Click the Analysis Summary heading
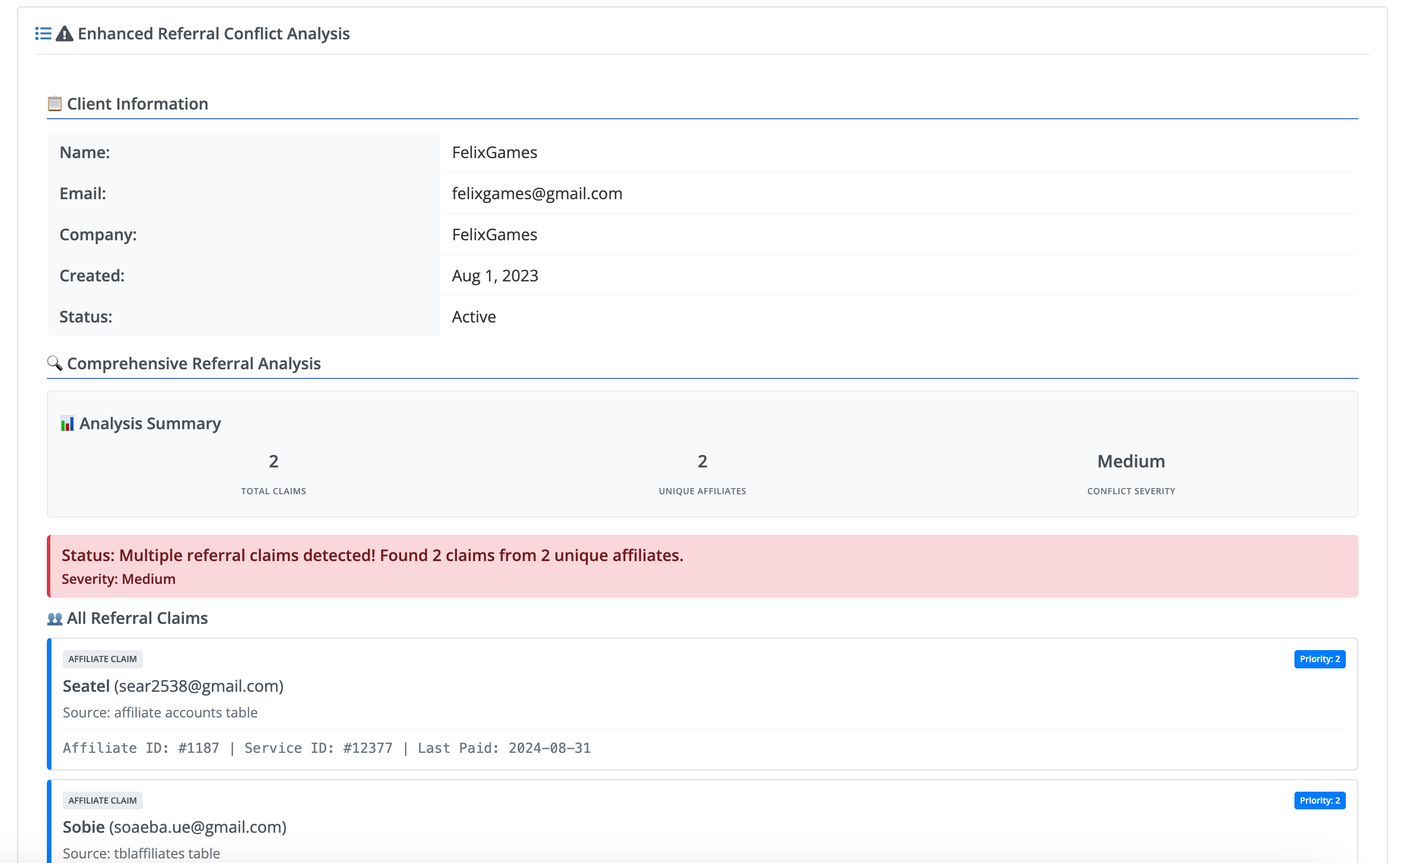The height and width of the screenshot is (863, 1403). pyautogui.click(x=150, y=424)
